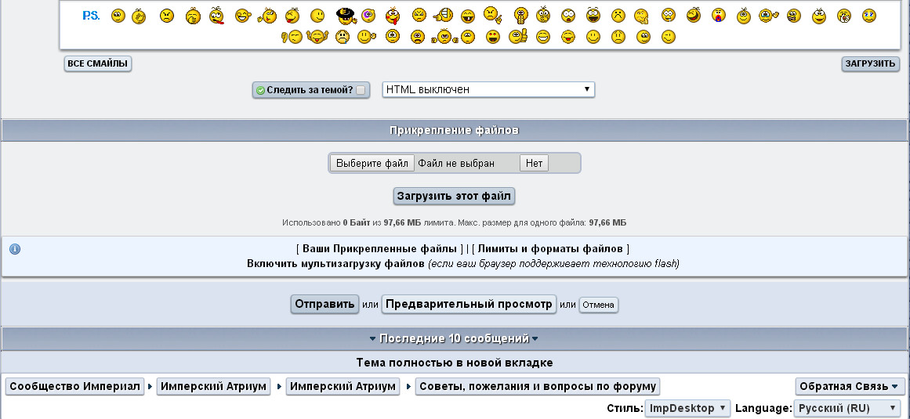This screenshot has width=910, height=419.
Task: Insert the pirate hat smiley
Action: point(347,16)
